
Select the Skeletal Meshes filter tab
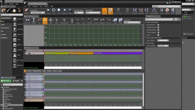[x=37, y=71]
